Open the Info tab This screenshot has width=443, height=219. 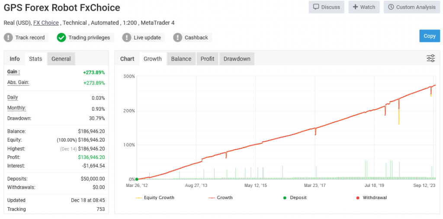tap(15, 59)
